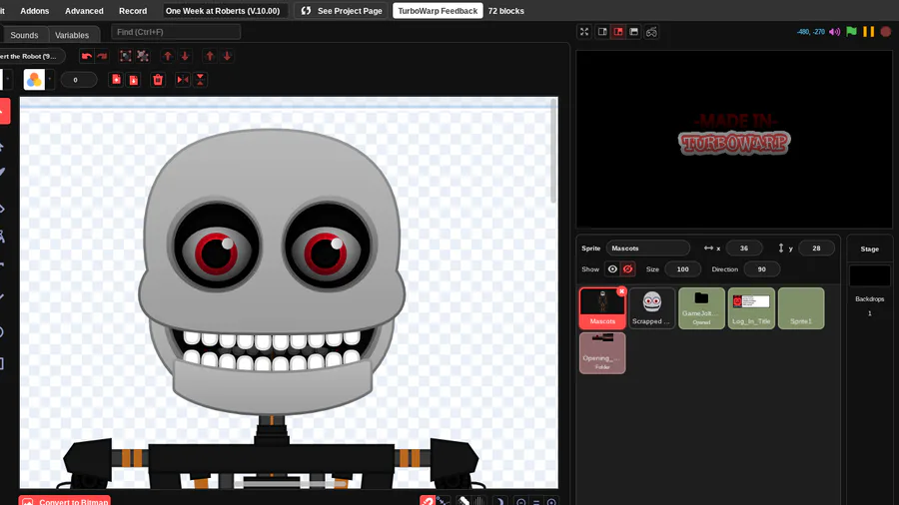The height and width of the screenshot is (505, 899).
Task: Select the third stage layout icon
Action: pyautogui.click(x=633, y=32)
